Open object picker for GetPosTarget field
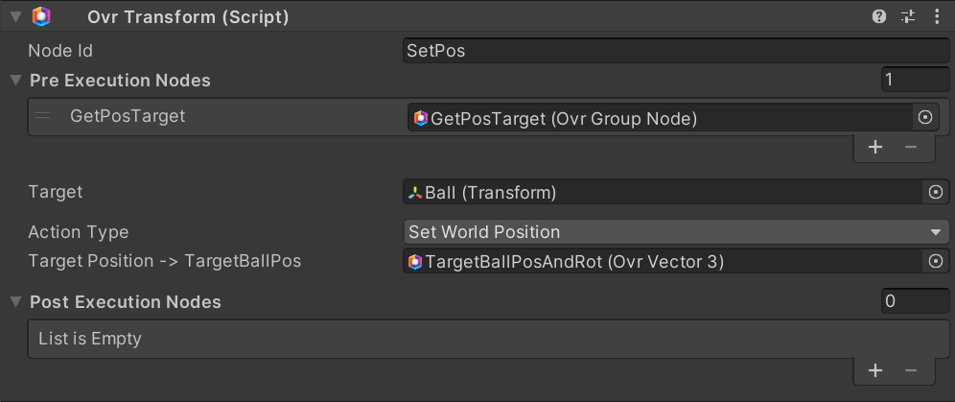The width and height of the screenshot is (955, 402). point(925,117)
